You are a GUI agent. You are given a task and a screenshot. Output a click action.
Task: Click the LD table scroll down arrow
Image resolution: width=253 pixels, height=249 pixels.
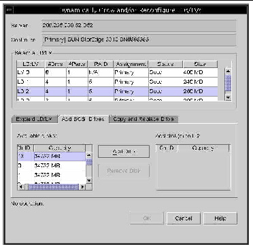(x=229, y=97)
